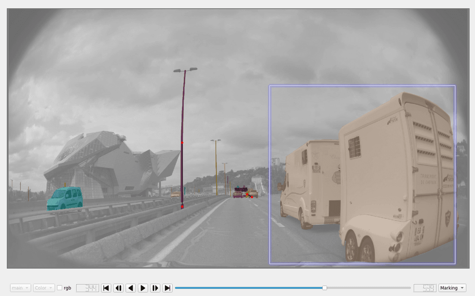Jump to the first frame
Screen dimensions: 475x296
(x=106, y=288)
